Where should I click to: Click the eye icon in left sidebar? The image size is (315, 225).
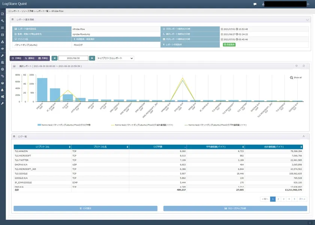click(3, 49)
